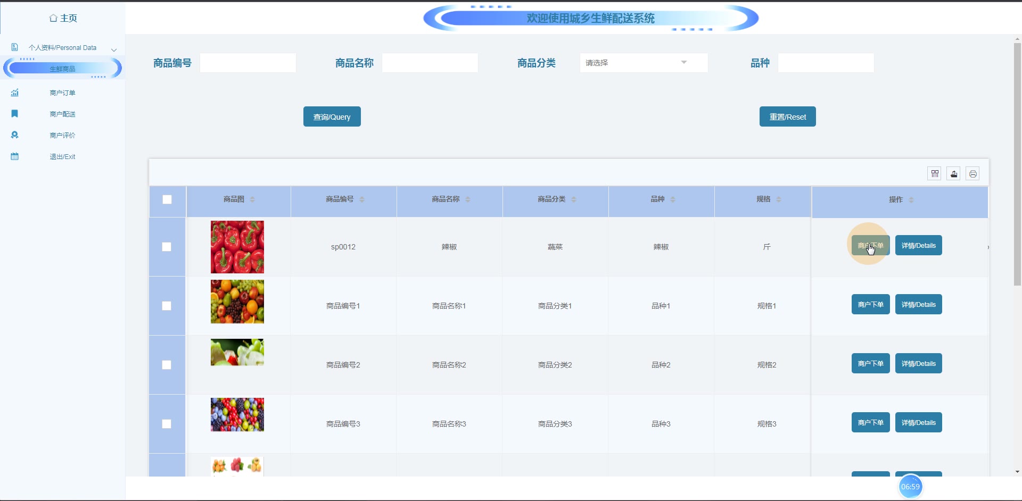Expand the Personal Data menu chevron
The height and width of the screenshot is (501, 1022).
pyautogui.click(x=114, y=49)
